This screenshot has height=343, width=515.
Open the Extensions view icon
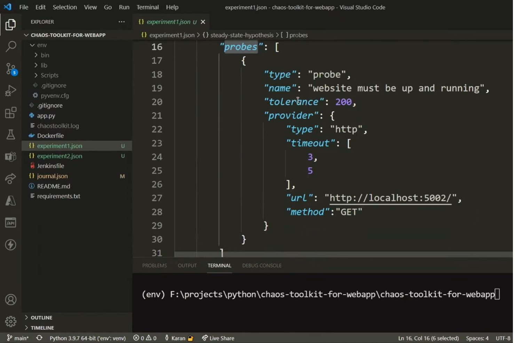click(x=11, y=113)
